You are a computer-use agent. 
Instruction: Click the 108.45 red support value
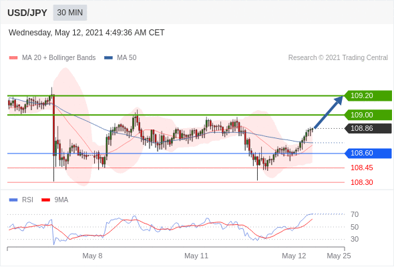361,168
